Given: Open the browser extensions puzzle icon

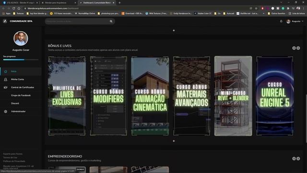Looking at the screenshot, I should coord(288,9).
